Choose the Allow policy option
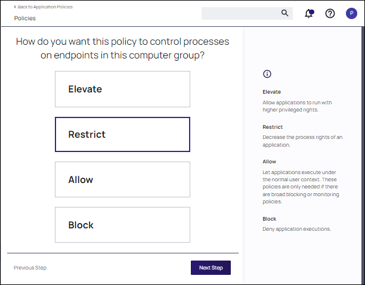The image size is (365, 285). 122,179
